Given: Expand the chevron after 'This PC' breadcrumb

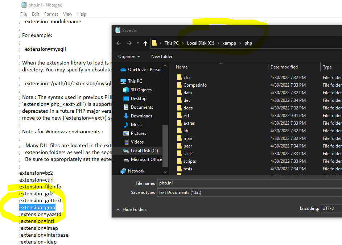Looking at the screenshot, I should click(183, 43).
